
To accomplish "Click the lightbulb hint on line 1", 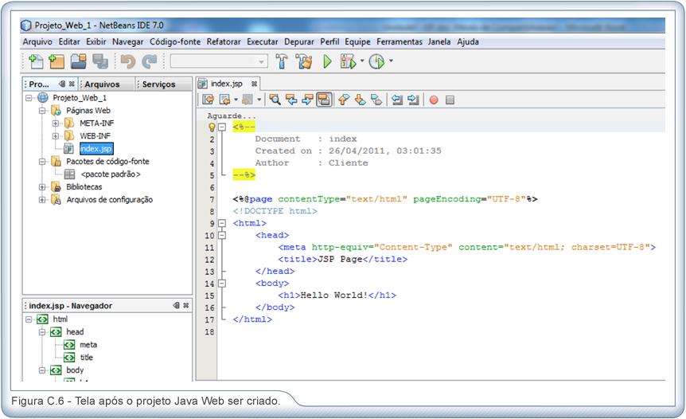I will pos(212,127).
